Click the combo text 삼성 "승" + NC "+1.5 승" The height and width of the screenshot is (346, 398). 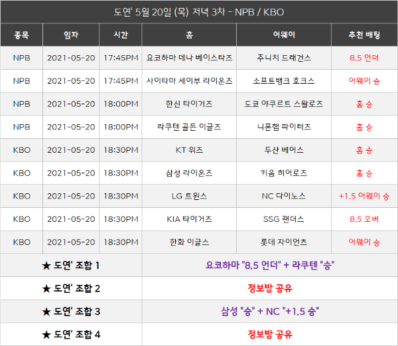(270, 311)
